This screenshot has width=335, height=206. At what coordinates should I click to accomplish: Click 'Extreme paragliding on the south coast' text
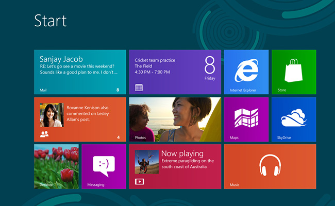[x=188, y=164]
